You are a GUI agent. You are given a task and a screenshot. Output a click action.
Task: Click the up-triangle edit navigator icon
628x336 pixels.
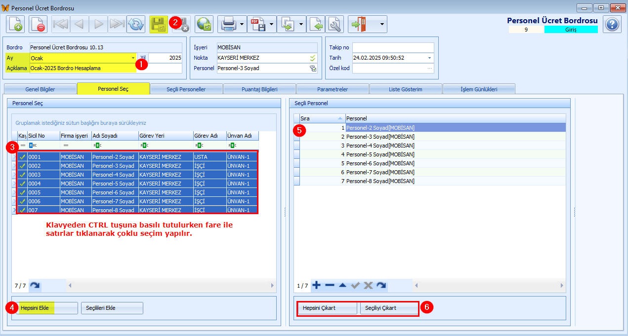342,285
